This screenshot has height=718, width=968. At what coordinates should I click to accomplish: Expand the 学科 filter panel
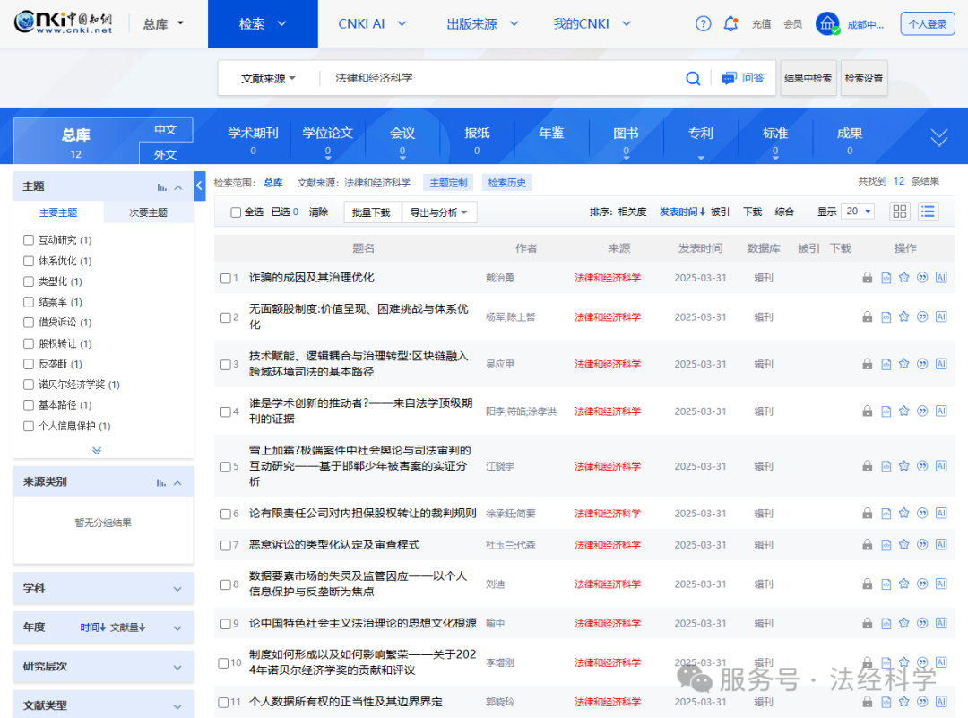102,588
